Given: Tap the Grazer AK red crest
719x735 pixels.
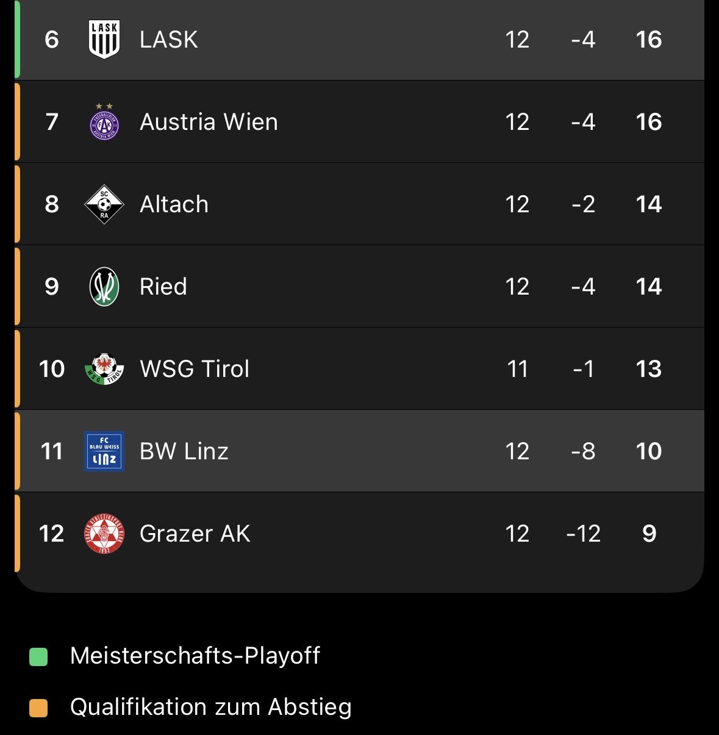Looking at the screenshot, I should 104,534.
